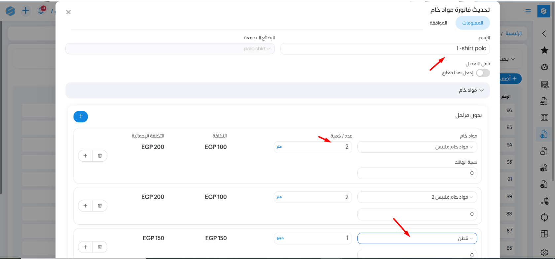Open the hamburger menu at top right

click(528, 11)
